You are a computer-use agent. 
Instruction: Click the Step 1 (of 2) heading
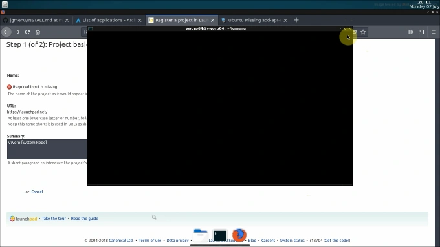pyautogui.click(x=47, y=44)
